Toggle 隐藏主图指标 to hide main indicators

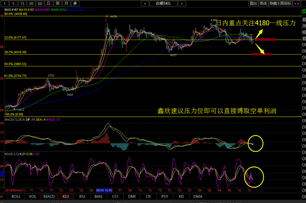click(280, 4)
